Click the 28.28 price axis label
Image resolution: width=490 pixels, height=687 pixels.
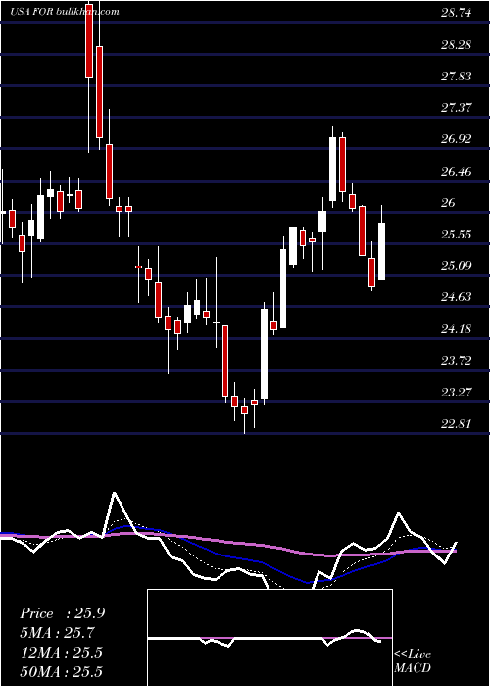click(457, 45)
